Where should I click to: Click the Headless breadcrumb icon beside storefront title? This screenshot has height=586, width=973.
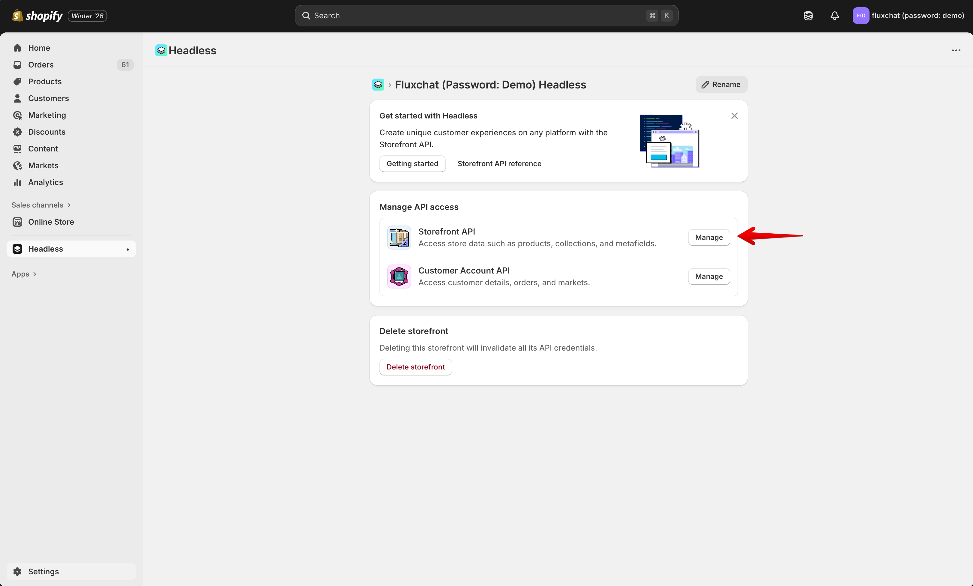378,85
